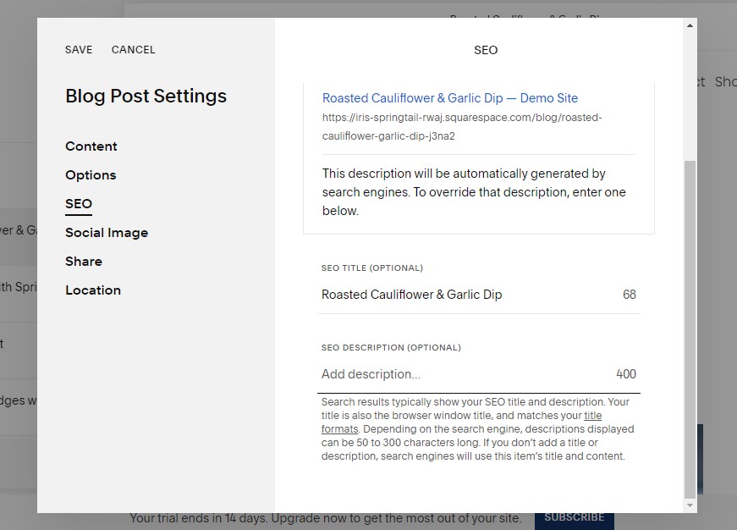
Task: Click the search preview title link
Action: click(450, 98)
